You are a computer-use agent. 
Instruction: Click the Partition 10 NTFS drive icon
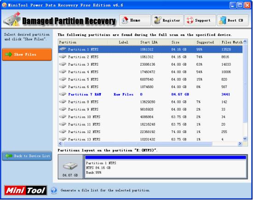63,117
